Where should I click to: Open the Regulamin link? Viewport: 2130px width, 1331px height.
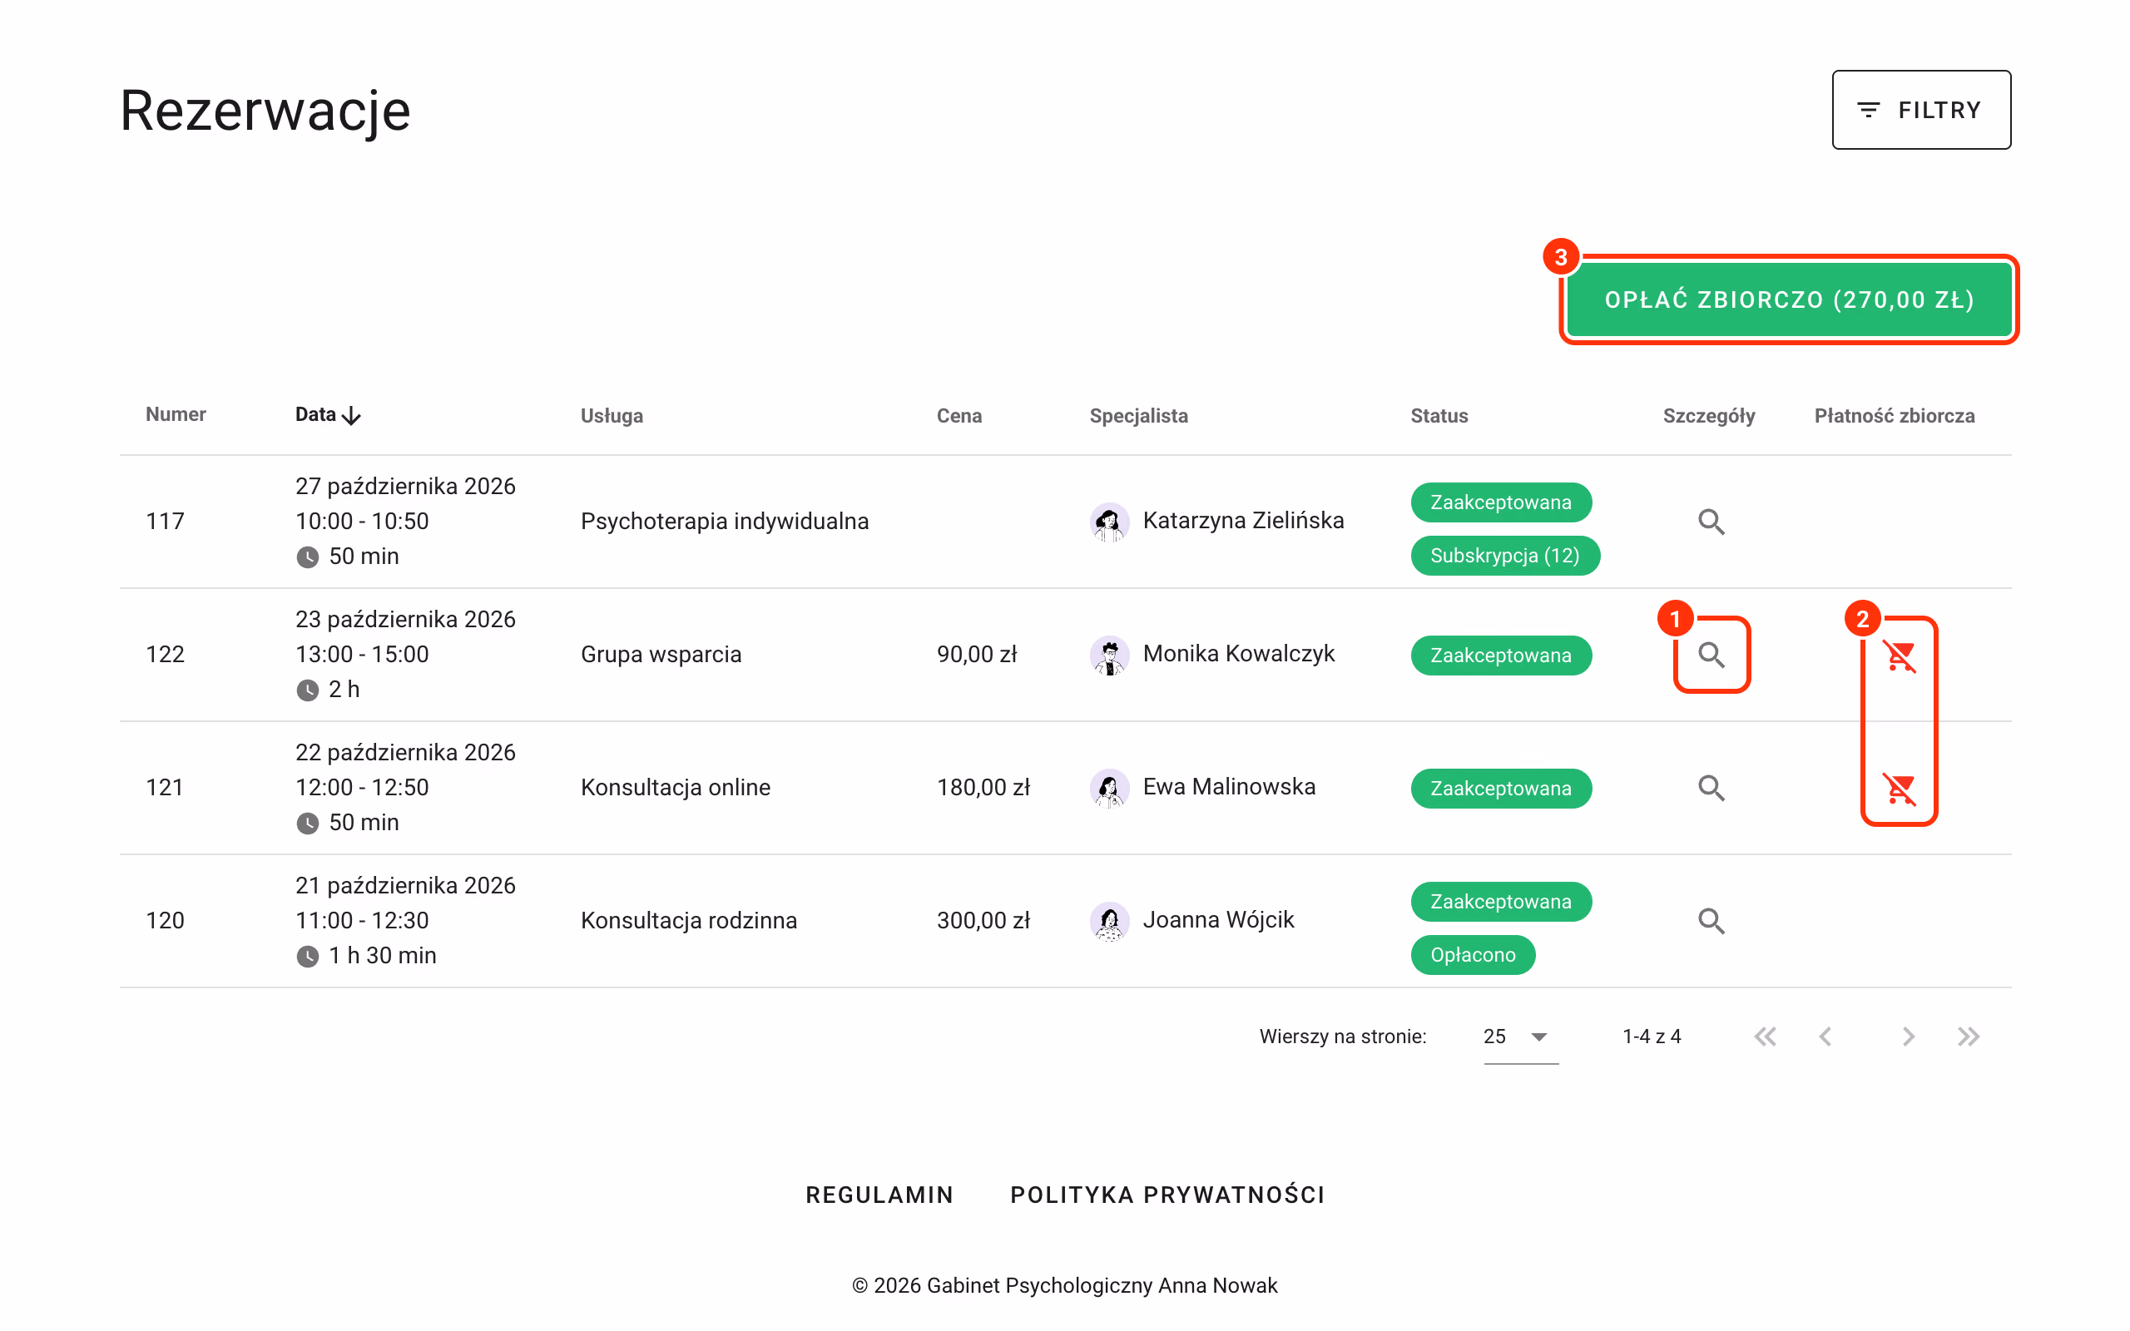pos(879,1195)
